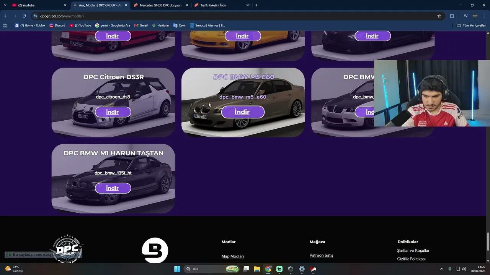Image resolution: width=490 pixels, height=275 pixels.
Task: Open the Discord bookmark
Action: [57, 26]
